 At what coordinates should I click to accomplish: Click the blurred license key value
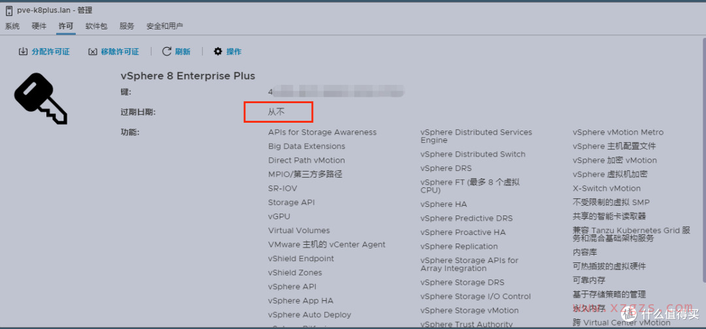pos(337,92)
